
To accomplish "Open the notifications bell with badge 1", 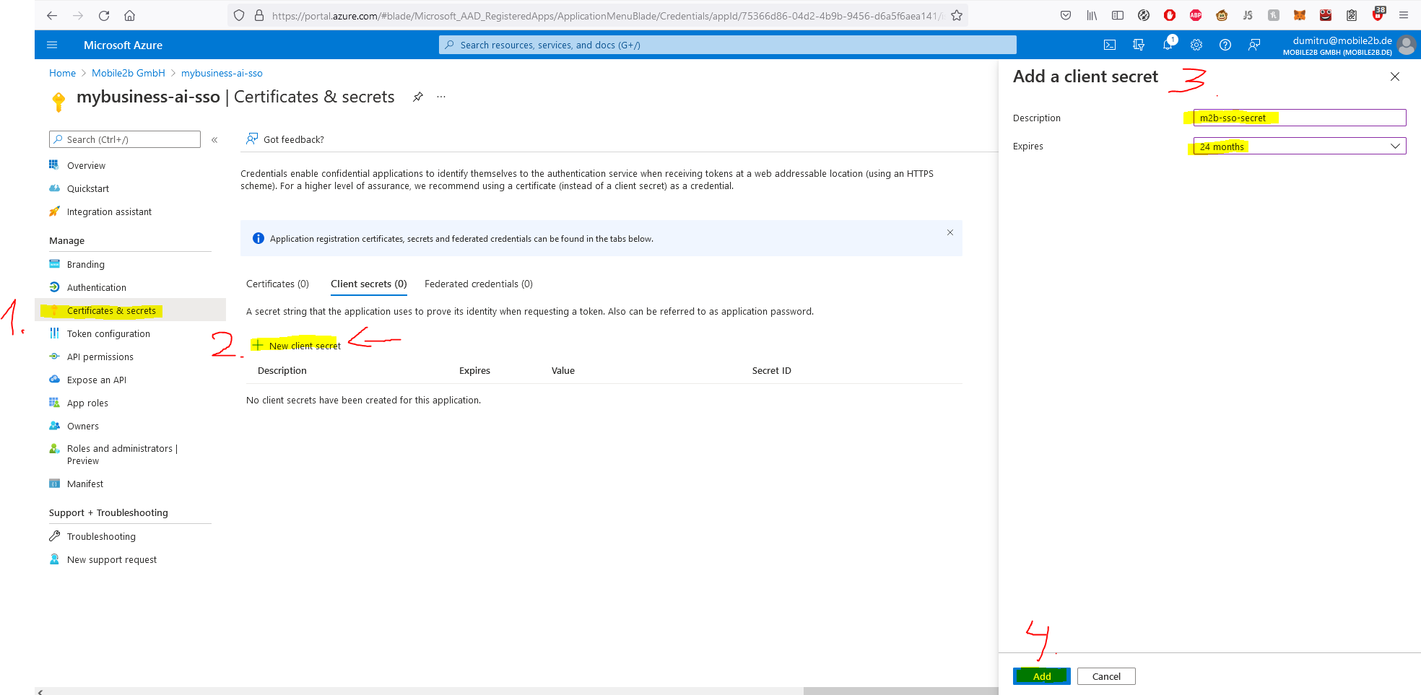I will tap(1168, 45).
